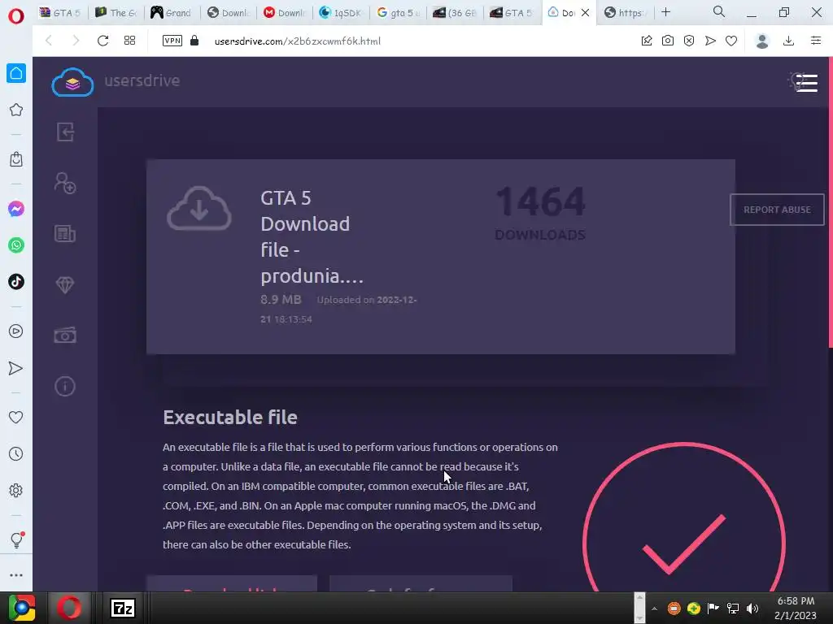Image resolution: width=833 pixels, height=624 pixels.
Task: Adjust volume via speaker tray icon
Action: pyautogui.click(x=752, y=609)
